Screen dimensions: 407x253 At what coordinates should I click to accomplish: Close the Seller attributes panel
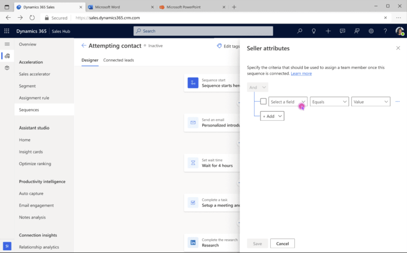click(398, 48)
